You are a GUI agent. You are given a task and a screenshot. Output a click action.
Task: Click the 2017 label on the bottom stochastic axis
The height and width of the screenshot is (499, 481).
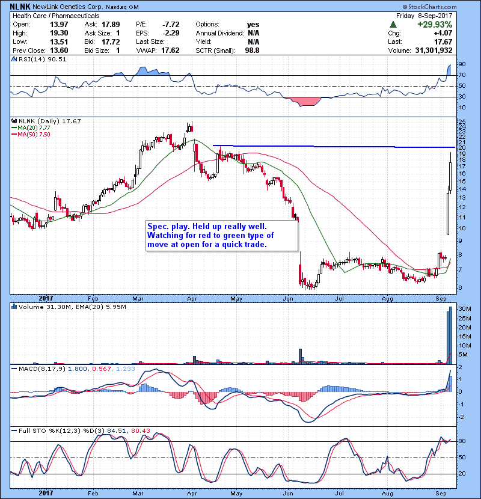point(46,493)
